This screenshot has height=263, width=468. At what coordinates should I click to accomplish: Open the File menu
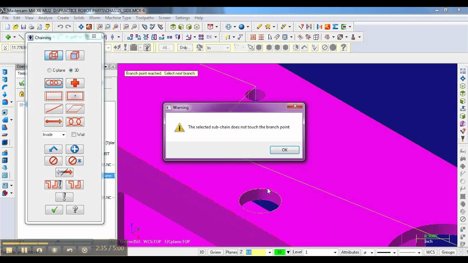click(5, 18)
